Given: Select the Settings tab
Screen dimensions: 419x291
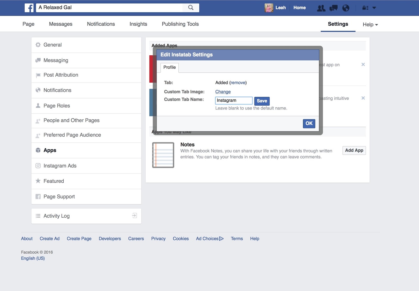Looking at the screenshot, I should (338, 24).
